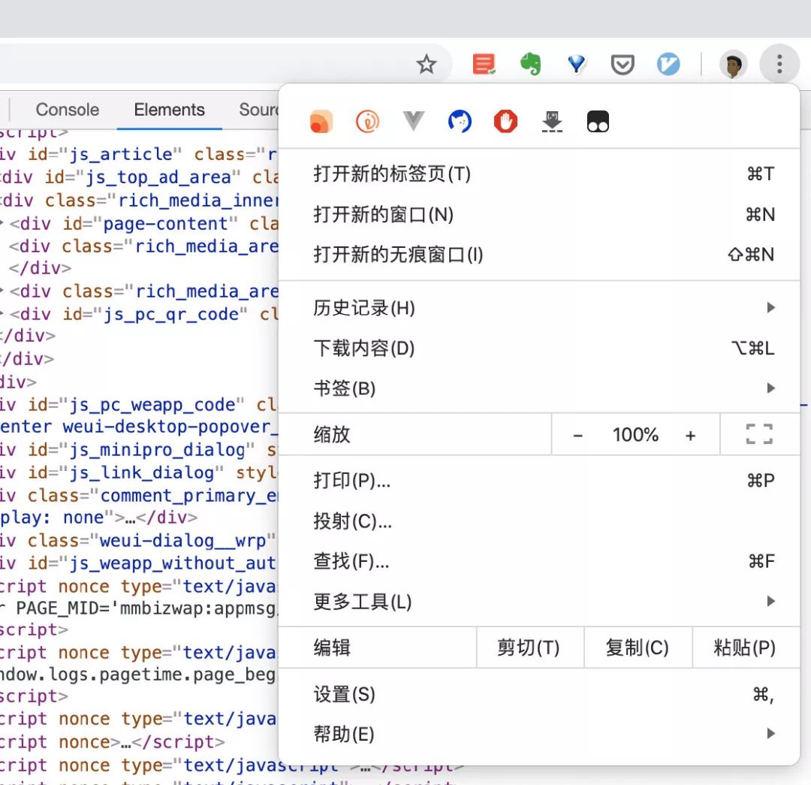Choose 投射(C)... menu item

[x=539, y=521]
